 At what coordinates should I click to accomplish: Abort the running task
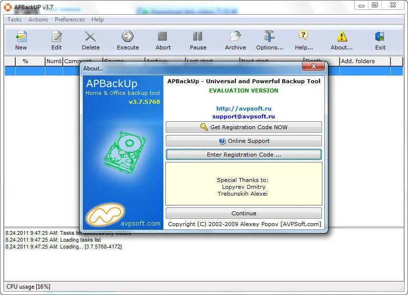(163, 41)
